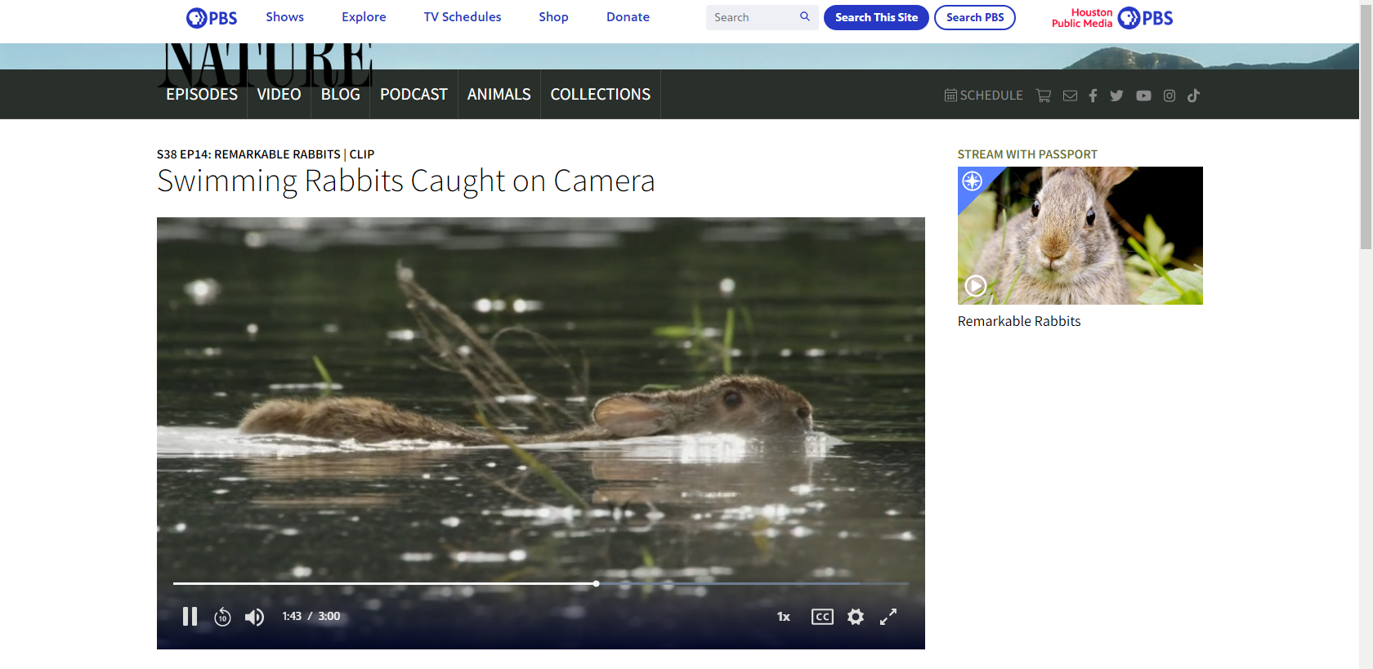Click the 1:43 / 3:00 time display

point(311,617)
